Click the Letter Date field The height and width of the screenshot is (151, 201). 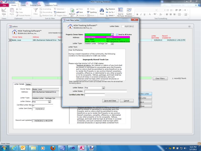(128, 26)
